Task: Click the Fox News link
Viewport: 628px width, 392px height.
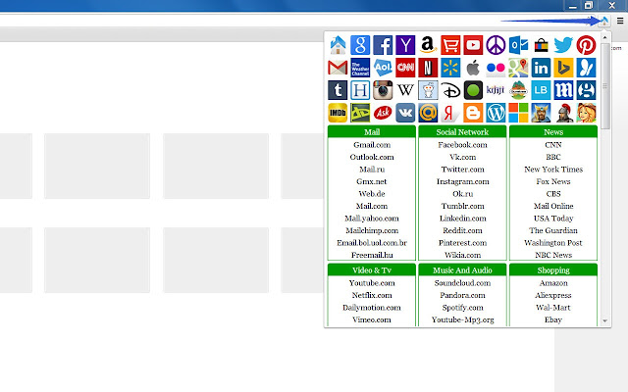Action: click(553, 181)
